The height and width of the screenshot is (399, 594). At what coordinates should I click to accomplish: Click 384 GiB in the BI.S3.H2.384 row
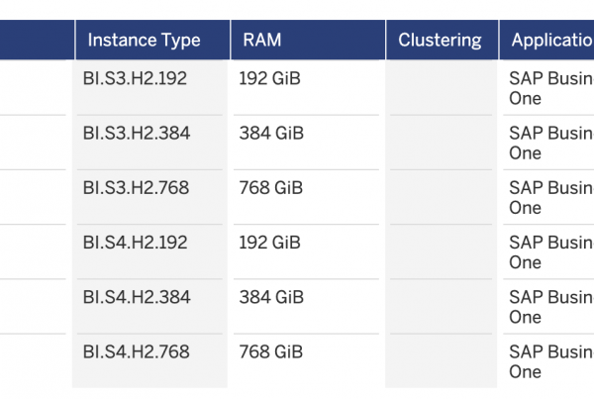[271, 133]
